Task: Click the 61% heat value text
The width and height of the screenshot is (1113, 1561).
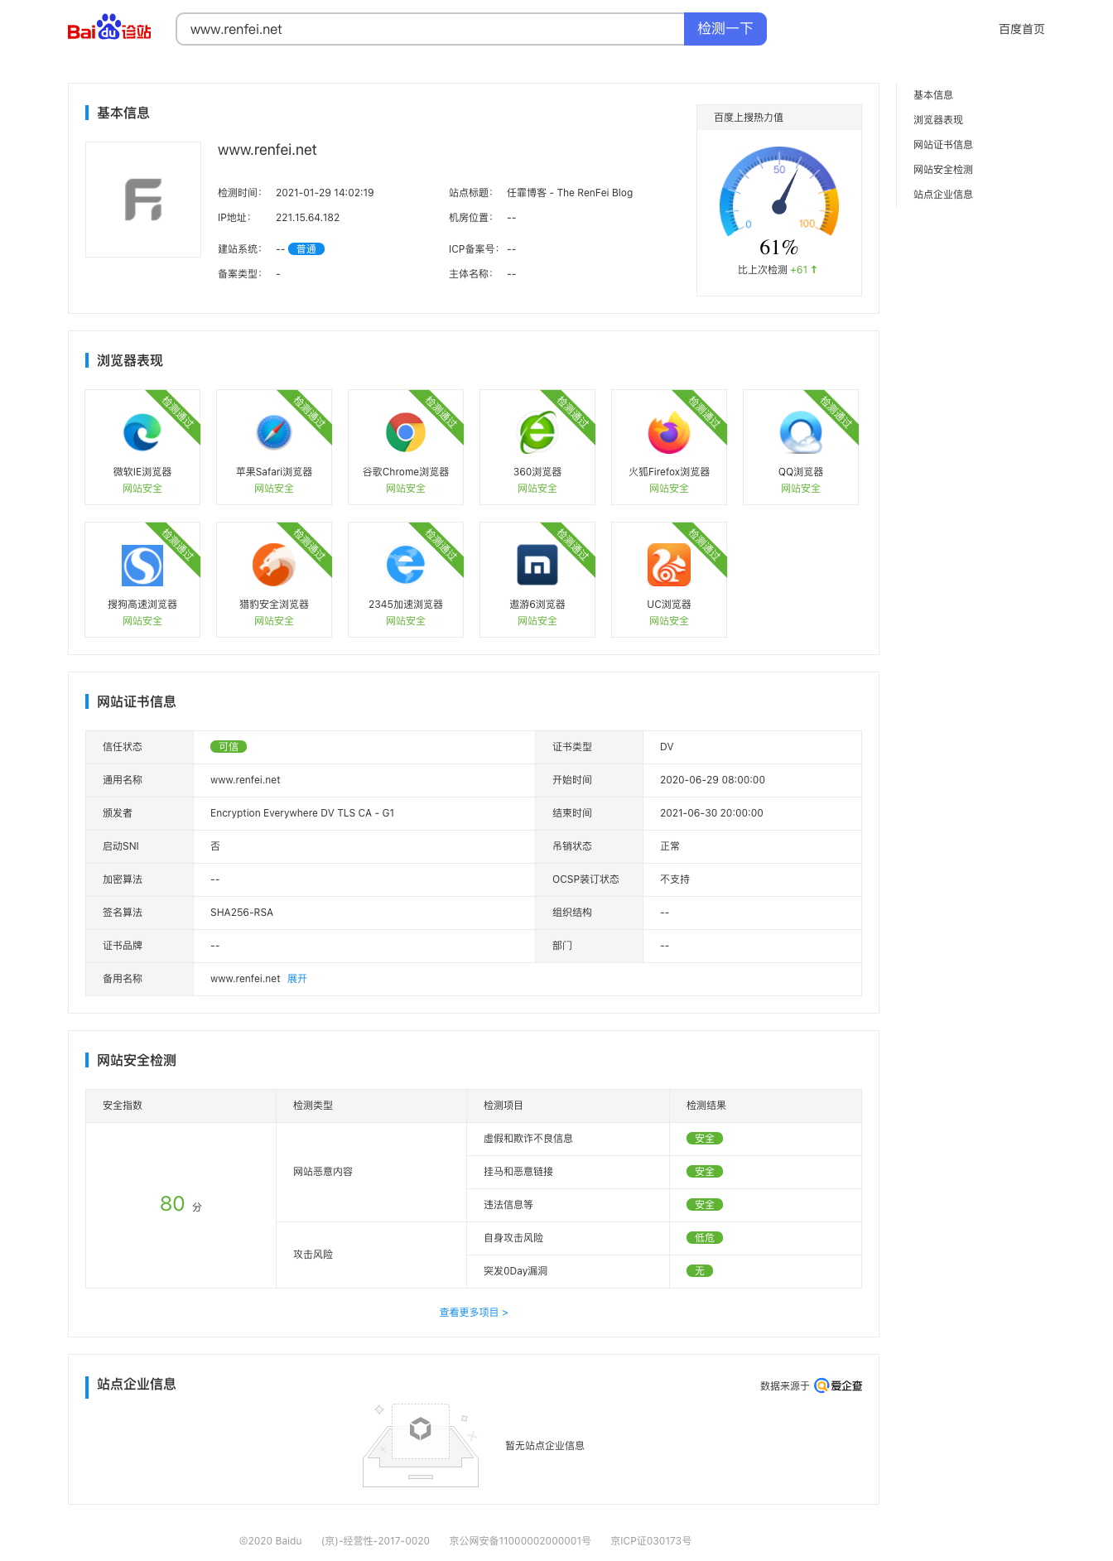Action: [779, 248]
